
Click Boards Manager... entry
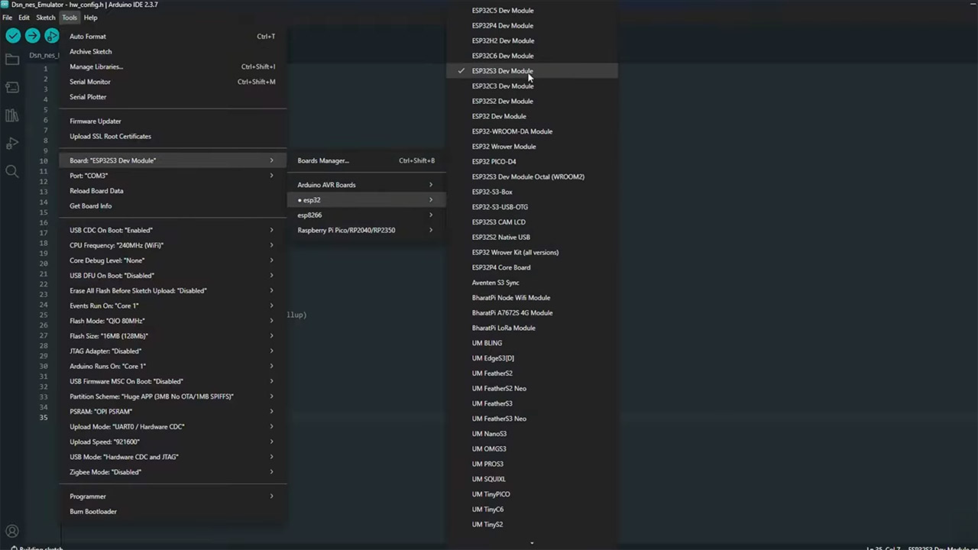pyautogui.click(x=323, y=161)
